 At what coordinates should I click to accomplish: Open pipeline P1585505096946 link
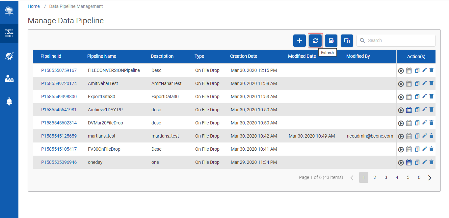[59, 162]
